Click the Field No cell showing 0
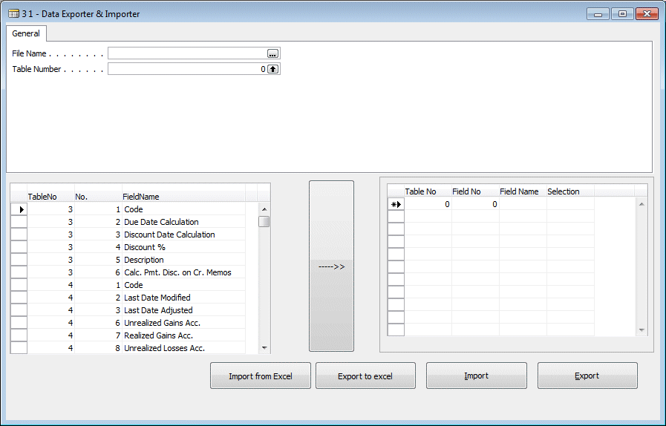This screenshot has height=426, width=666. [x=475, y=204]
